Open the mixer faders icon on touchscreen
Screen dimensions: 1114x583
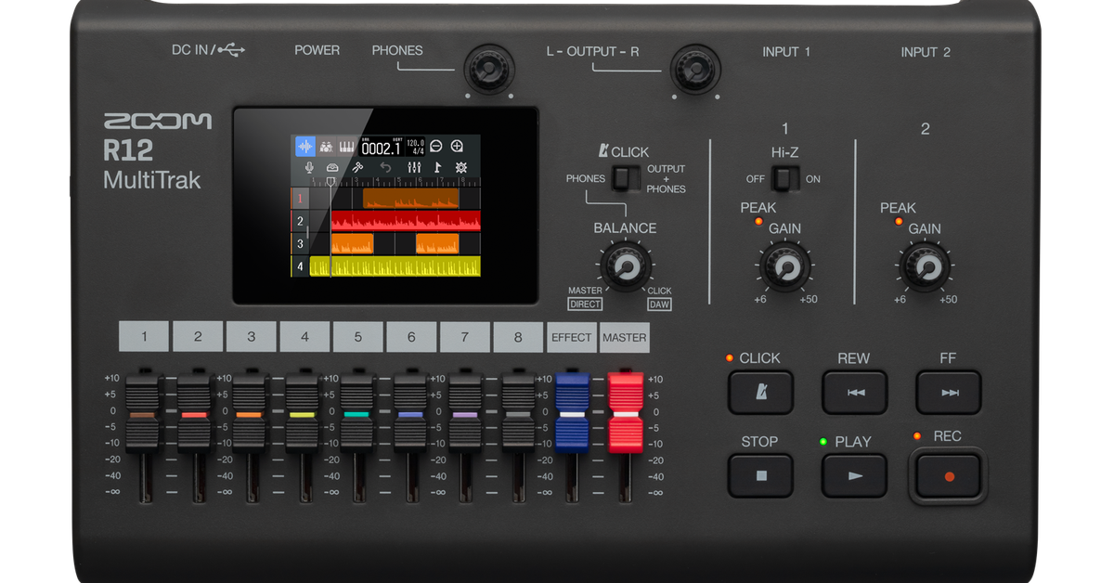click(x=414, y=167)
